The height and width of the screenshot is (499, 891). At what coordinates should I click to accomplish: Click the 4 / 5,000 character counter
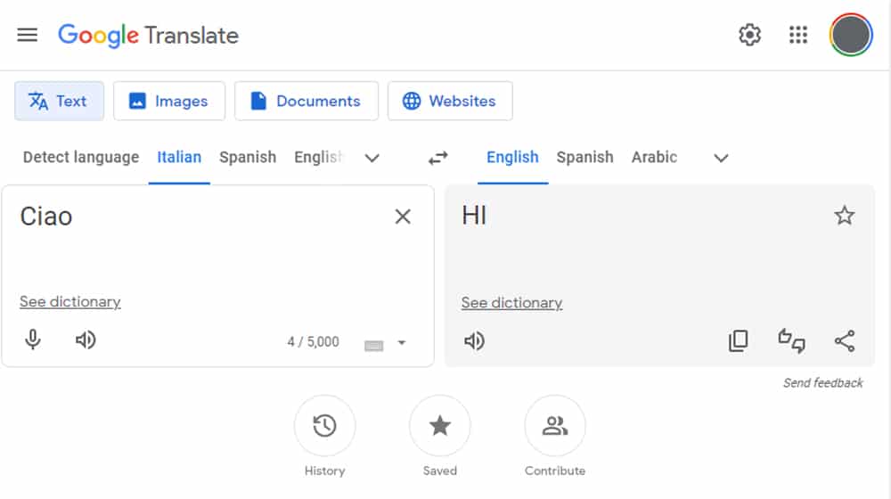pyautogui.click(x=313, y=342)
